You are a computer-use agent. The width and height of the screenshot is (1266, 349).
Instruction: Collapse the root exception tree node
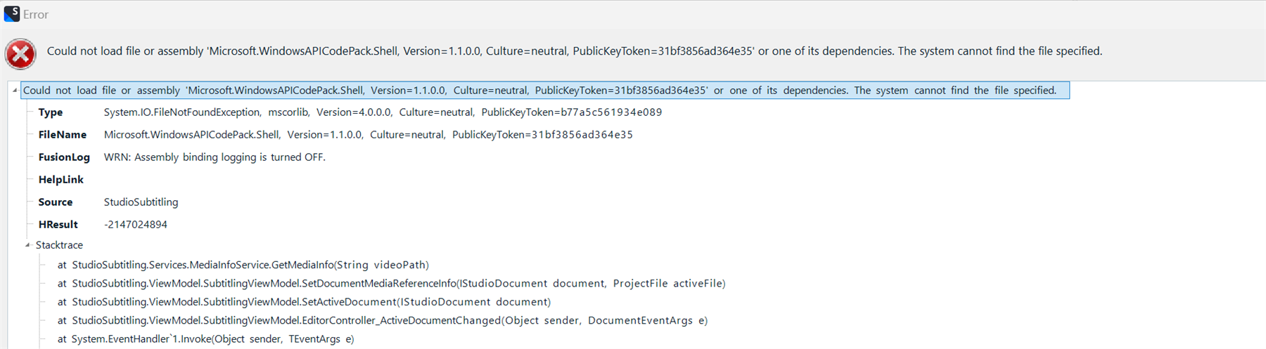pyautogui.click(x=15, y=91)
